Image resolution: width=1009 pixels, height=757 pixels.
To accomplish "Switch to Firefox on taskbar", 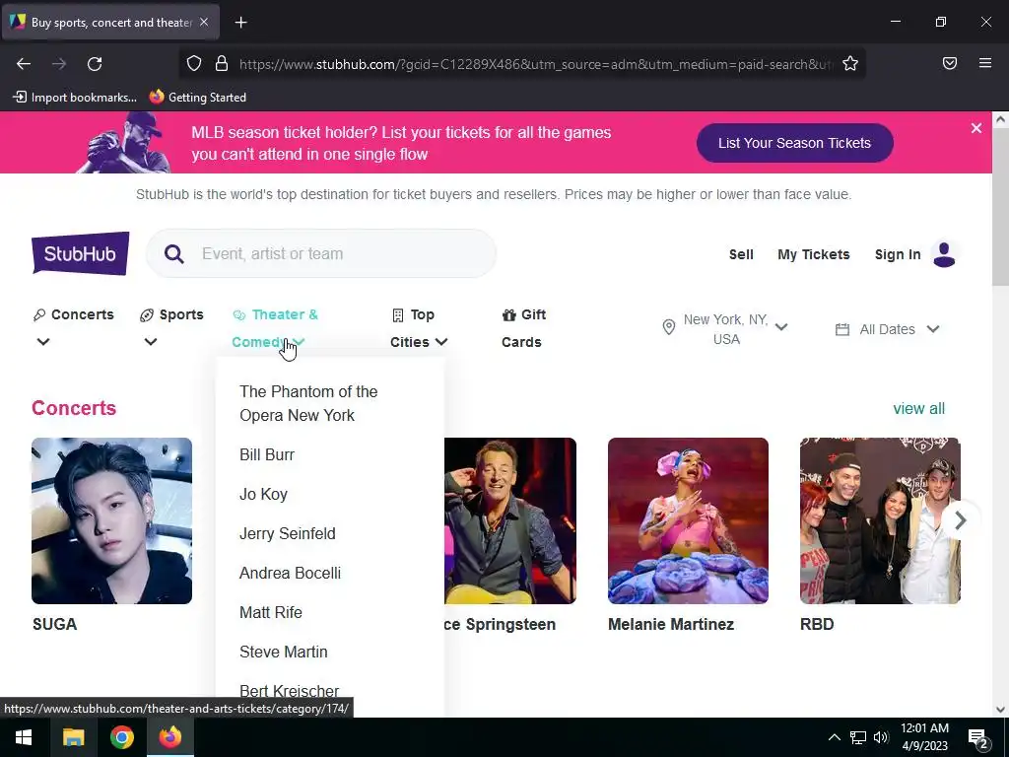I will (170, 737).
